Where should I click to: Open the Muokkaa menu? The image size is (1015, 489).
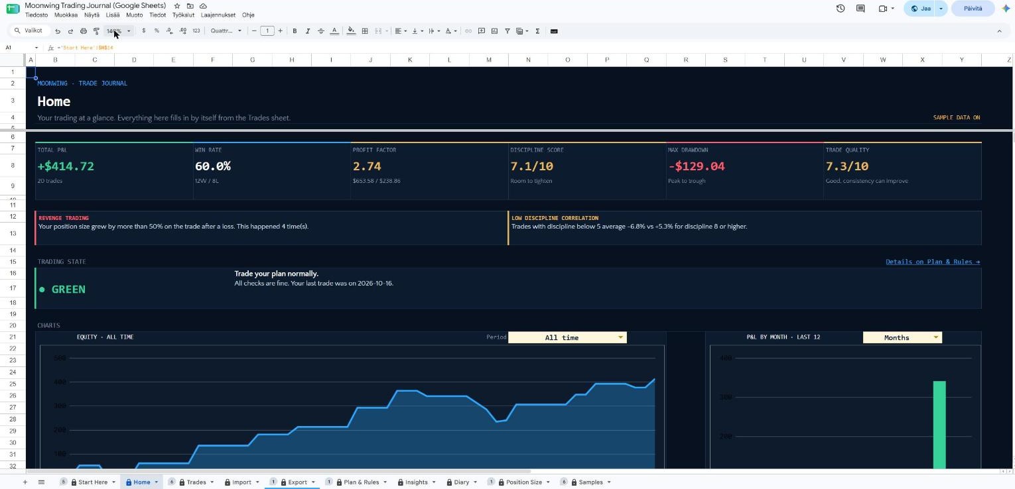click(66, 15)
